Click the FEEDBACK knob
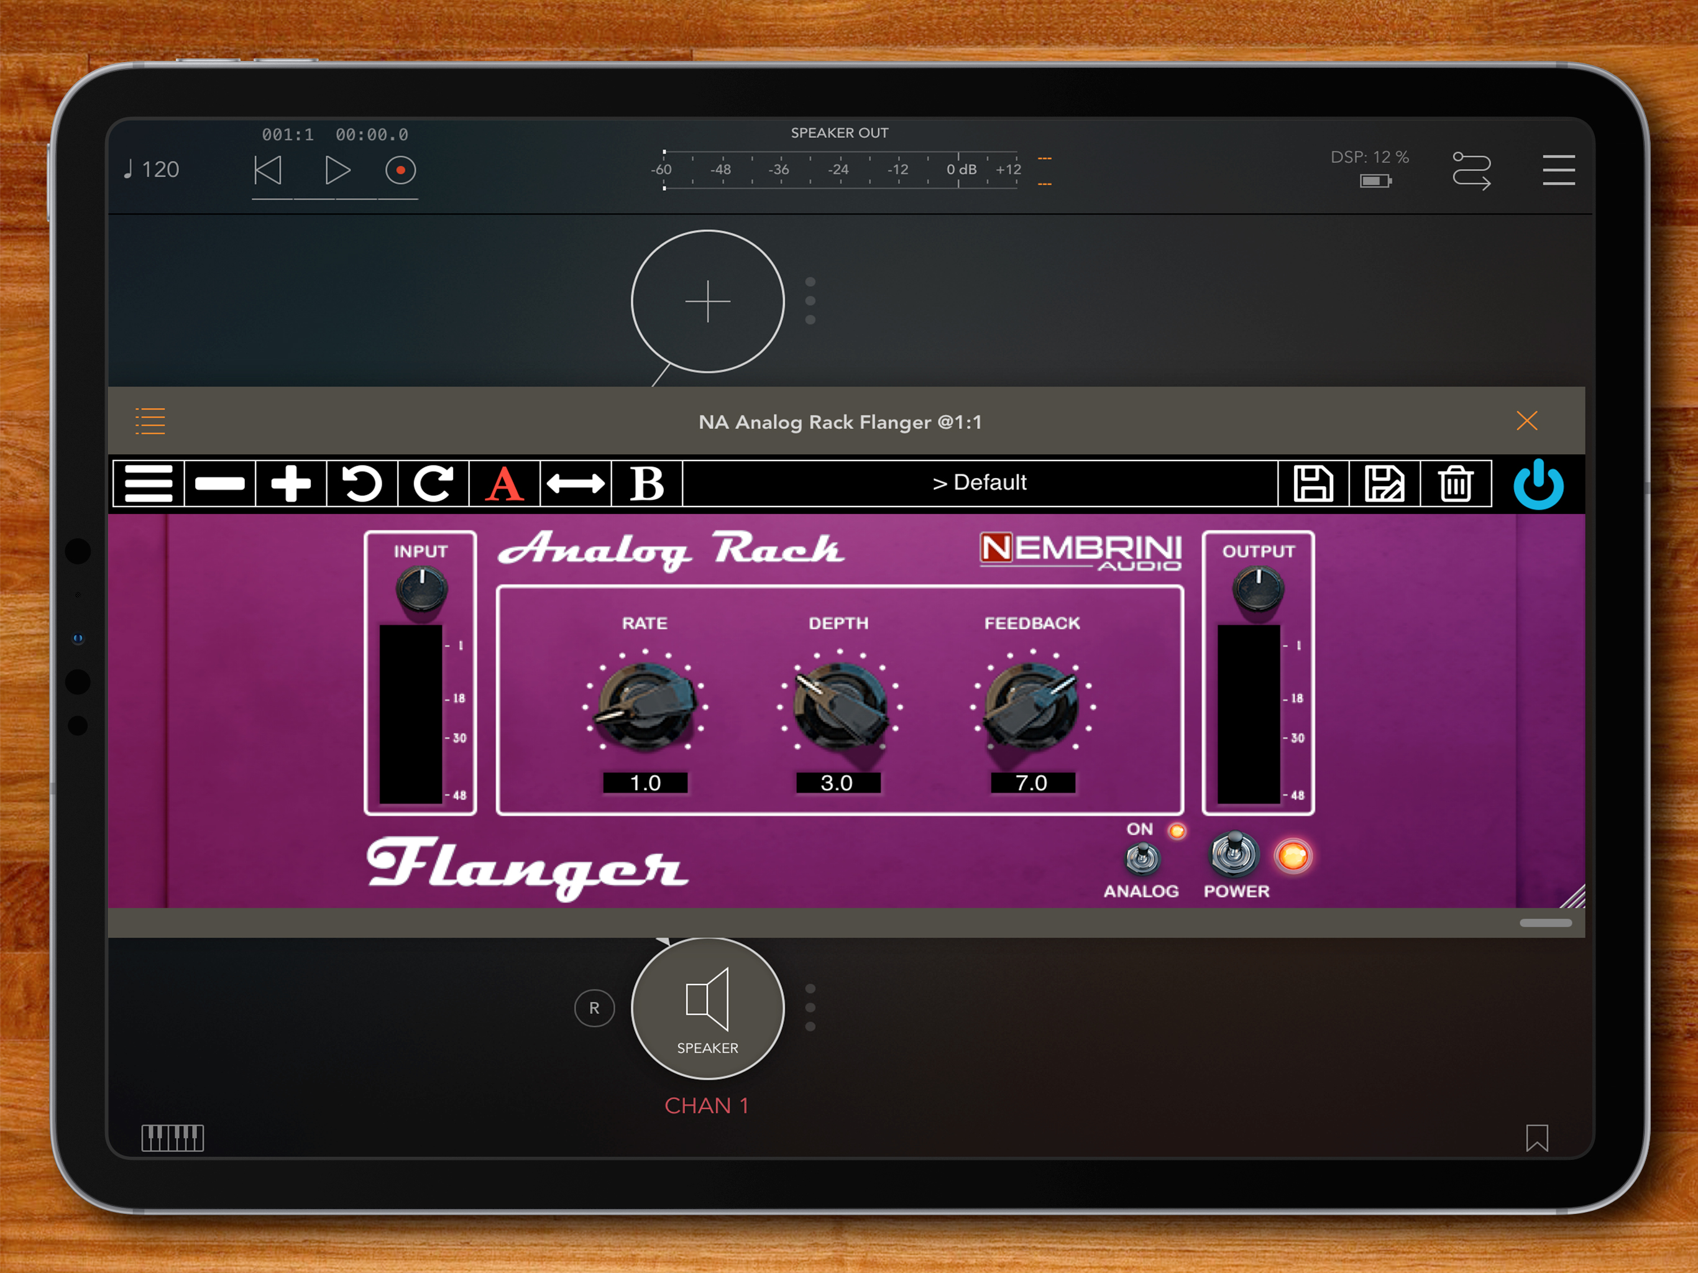 pos(1031,705)
